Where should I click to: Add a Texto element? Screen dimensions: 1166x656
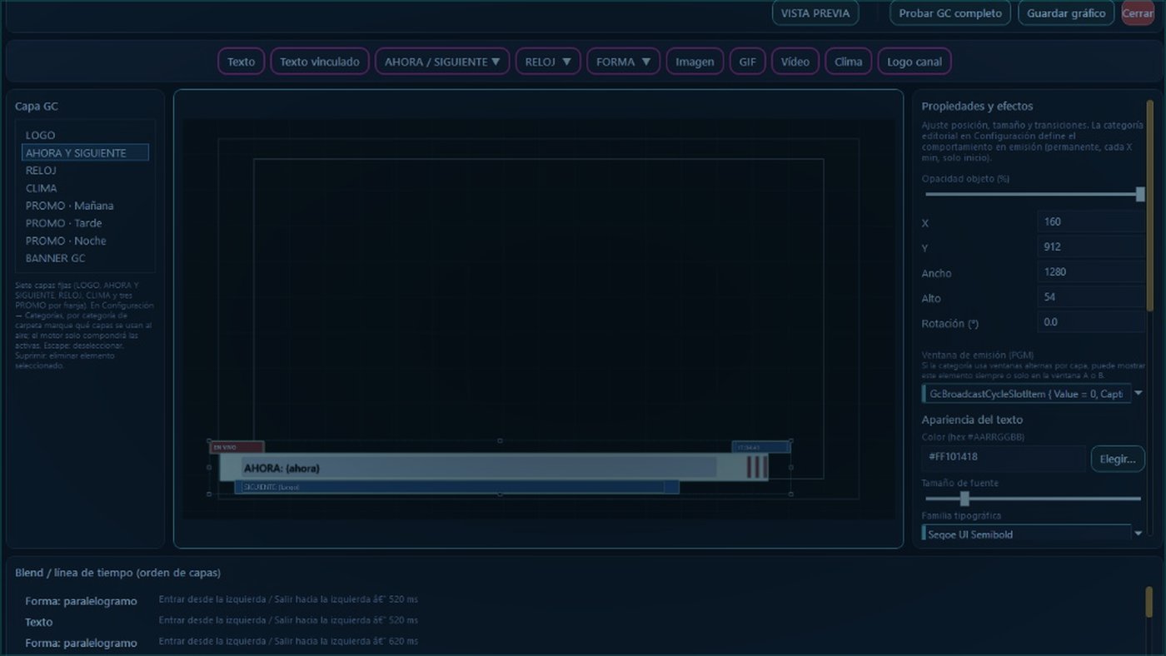242,62
